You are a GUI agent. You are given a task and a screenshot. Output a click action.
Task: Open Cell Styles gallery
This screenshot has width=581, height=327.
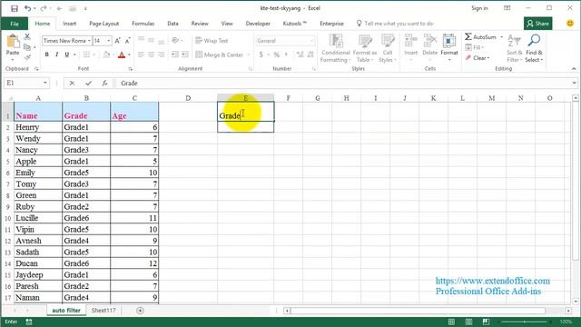388,48
